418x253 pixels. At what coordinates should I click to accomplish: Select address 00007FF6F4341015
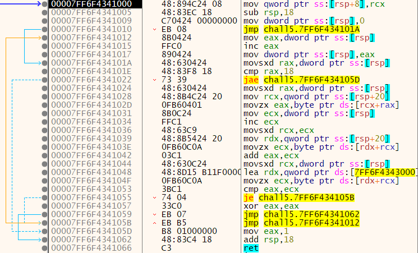(x=91, y=46)
